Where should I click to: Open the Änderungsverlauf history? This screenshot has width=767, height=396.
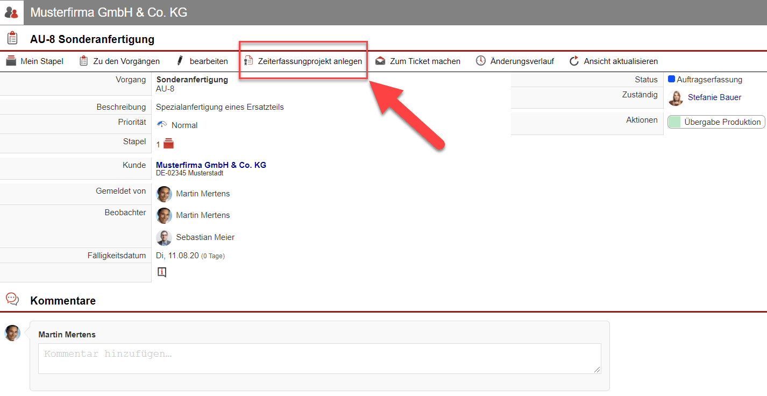pyautogui.click(x=515, y=61)
